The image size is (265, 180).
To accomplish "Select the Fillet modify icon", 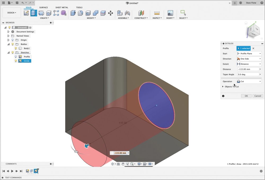I will pyautogui.click(x=81, y=13).
